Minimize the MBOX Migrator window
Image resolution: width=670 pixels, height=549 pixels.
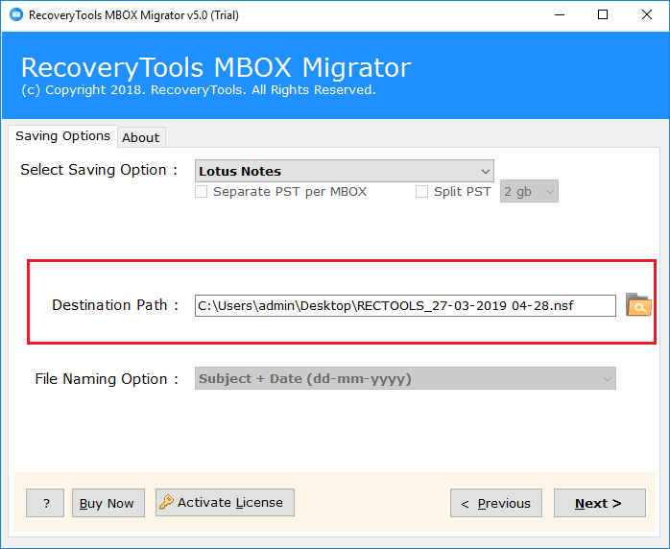[x=560, y=15]
